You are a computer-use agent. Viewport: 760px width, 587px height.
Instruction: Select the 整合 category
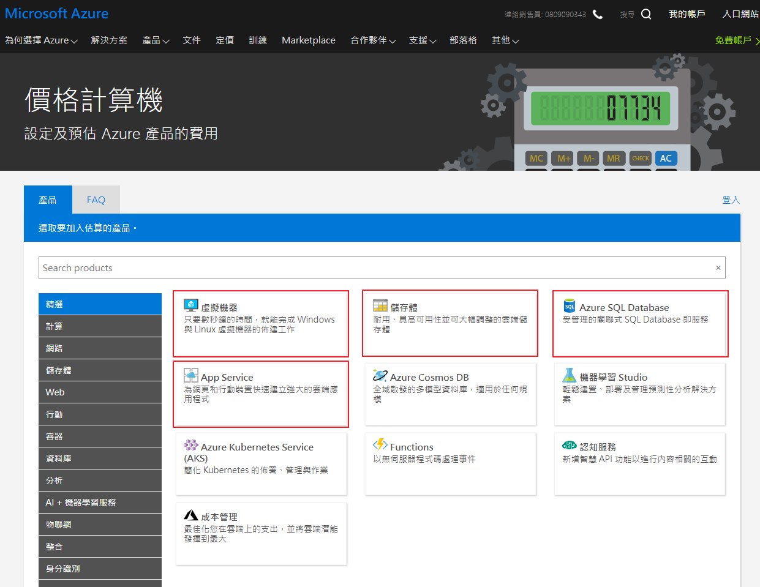point(100,547)
